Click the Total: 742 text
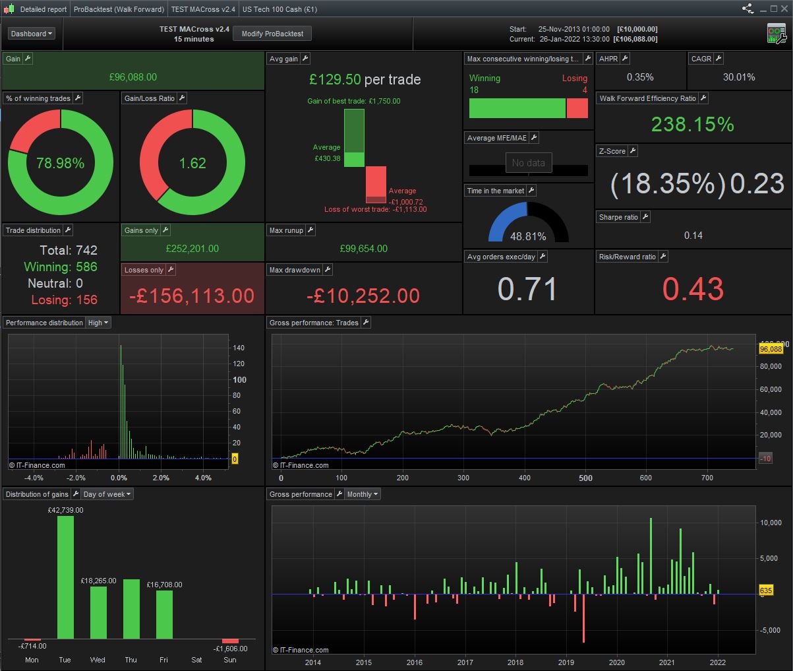Image resolution: width=793 pixels, height=671 pixels. point(68,250)
